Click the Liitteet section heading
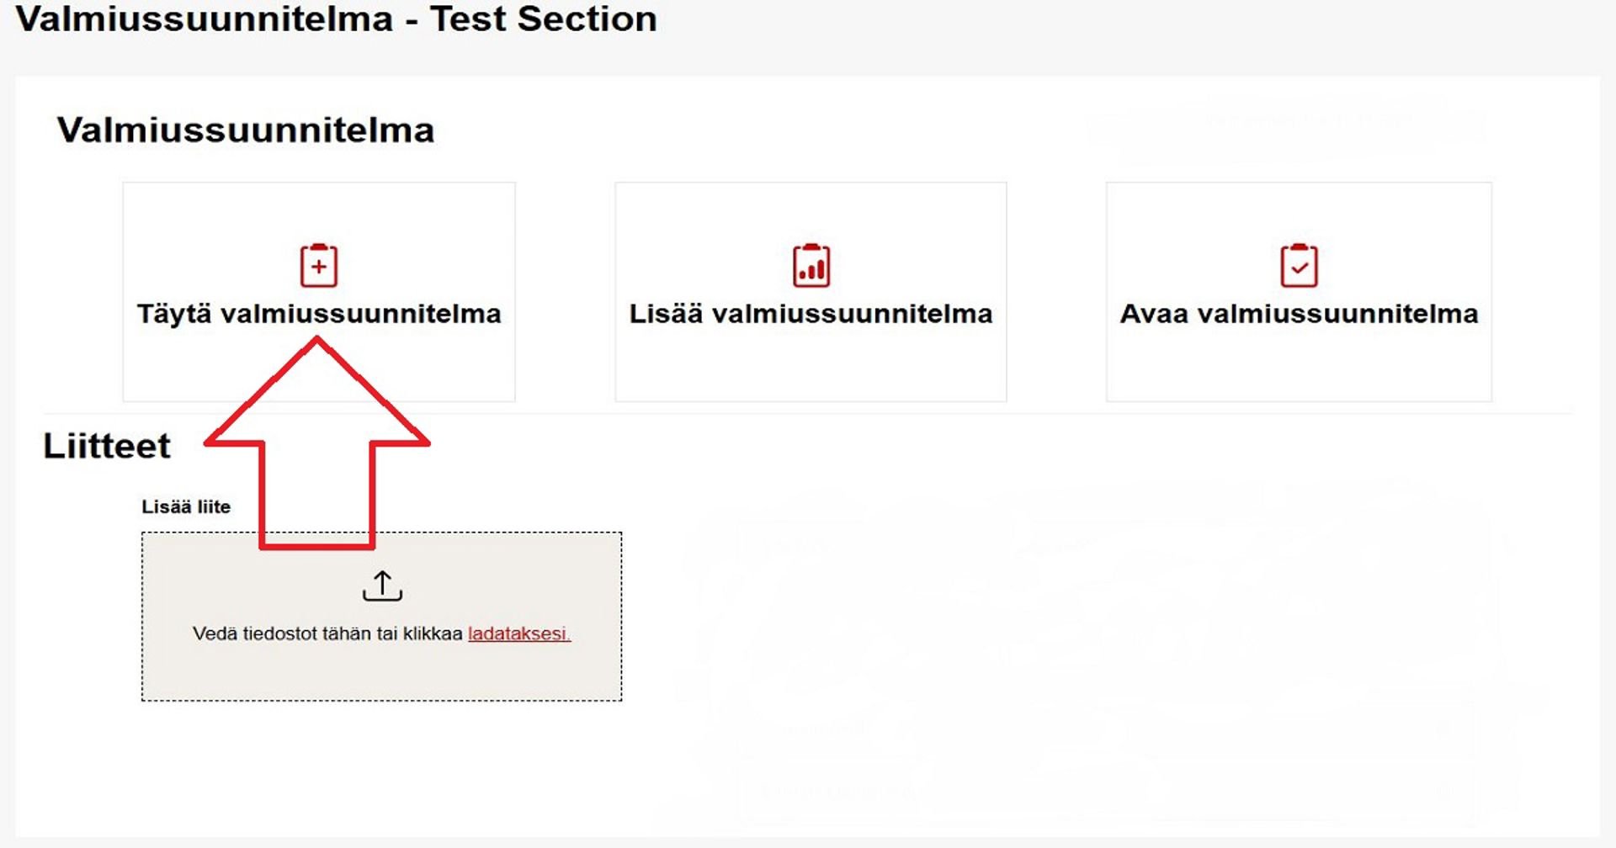Viewport: 1616px width, 848px height. tap(108, 447)
